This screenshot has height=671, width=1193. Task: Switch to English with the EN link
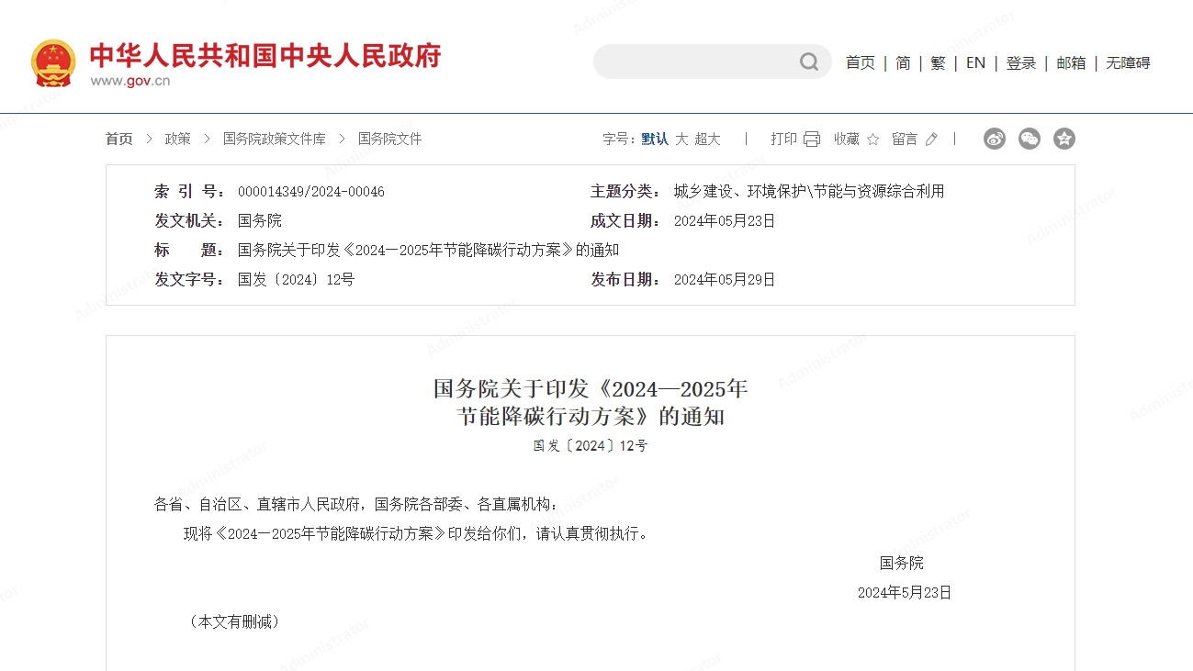(974, 62)
